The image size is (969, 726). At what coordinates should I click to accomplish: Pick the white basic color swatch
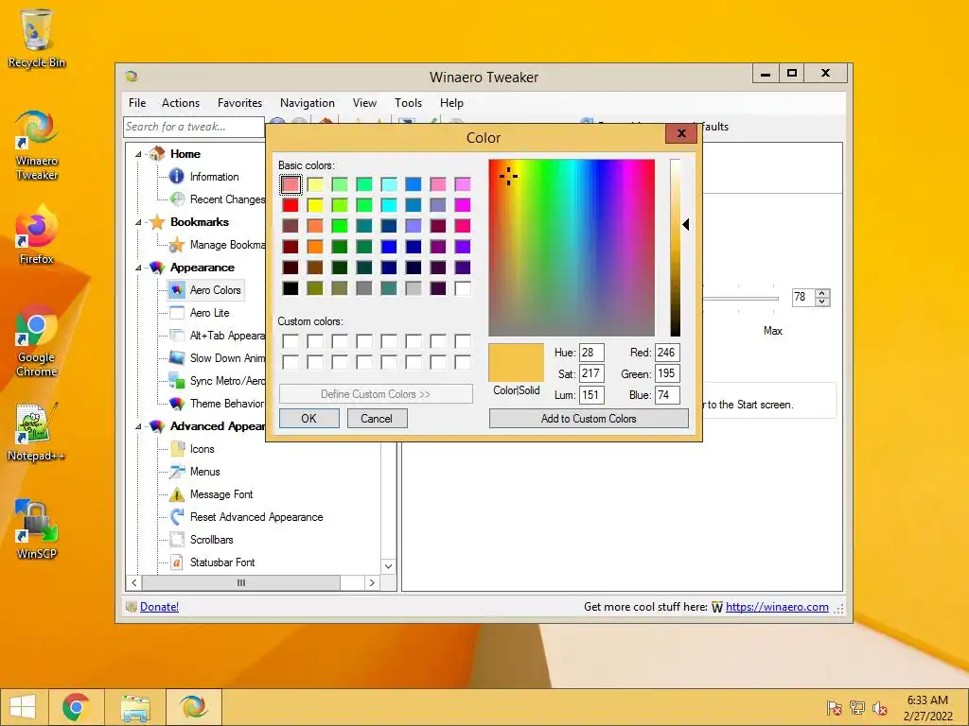(x=462, y=288)
